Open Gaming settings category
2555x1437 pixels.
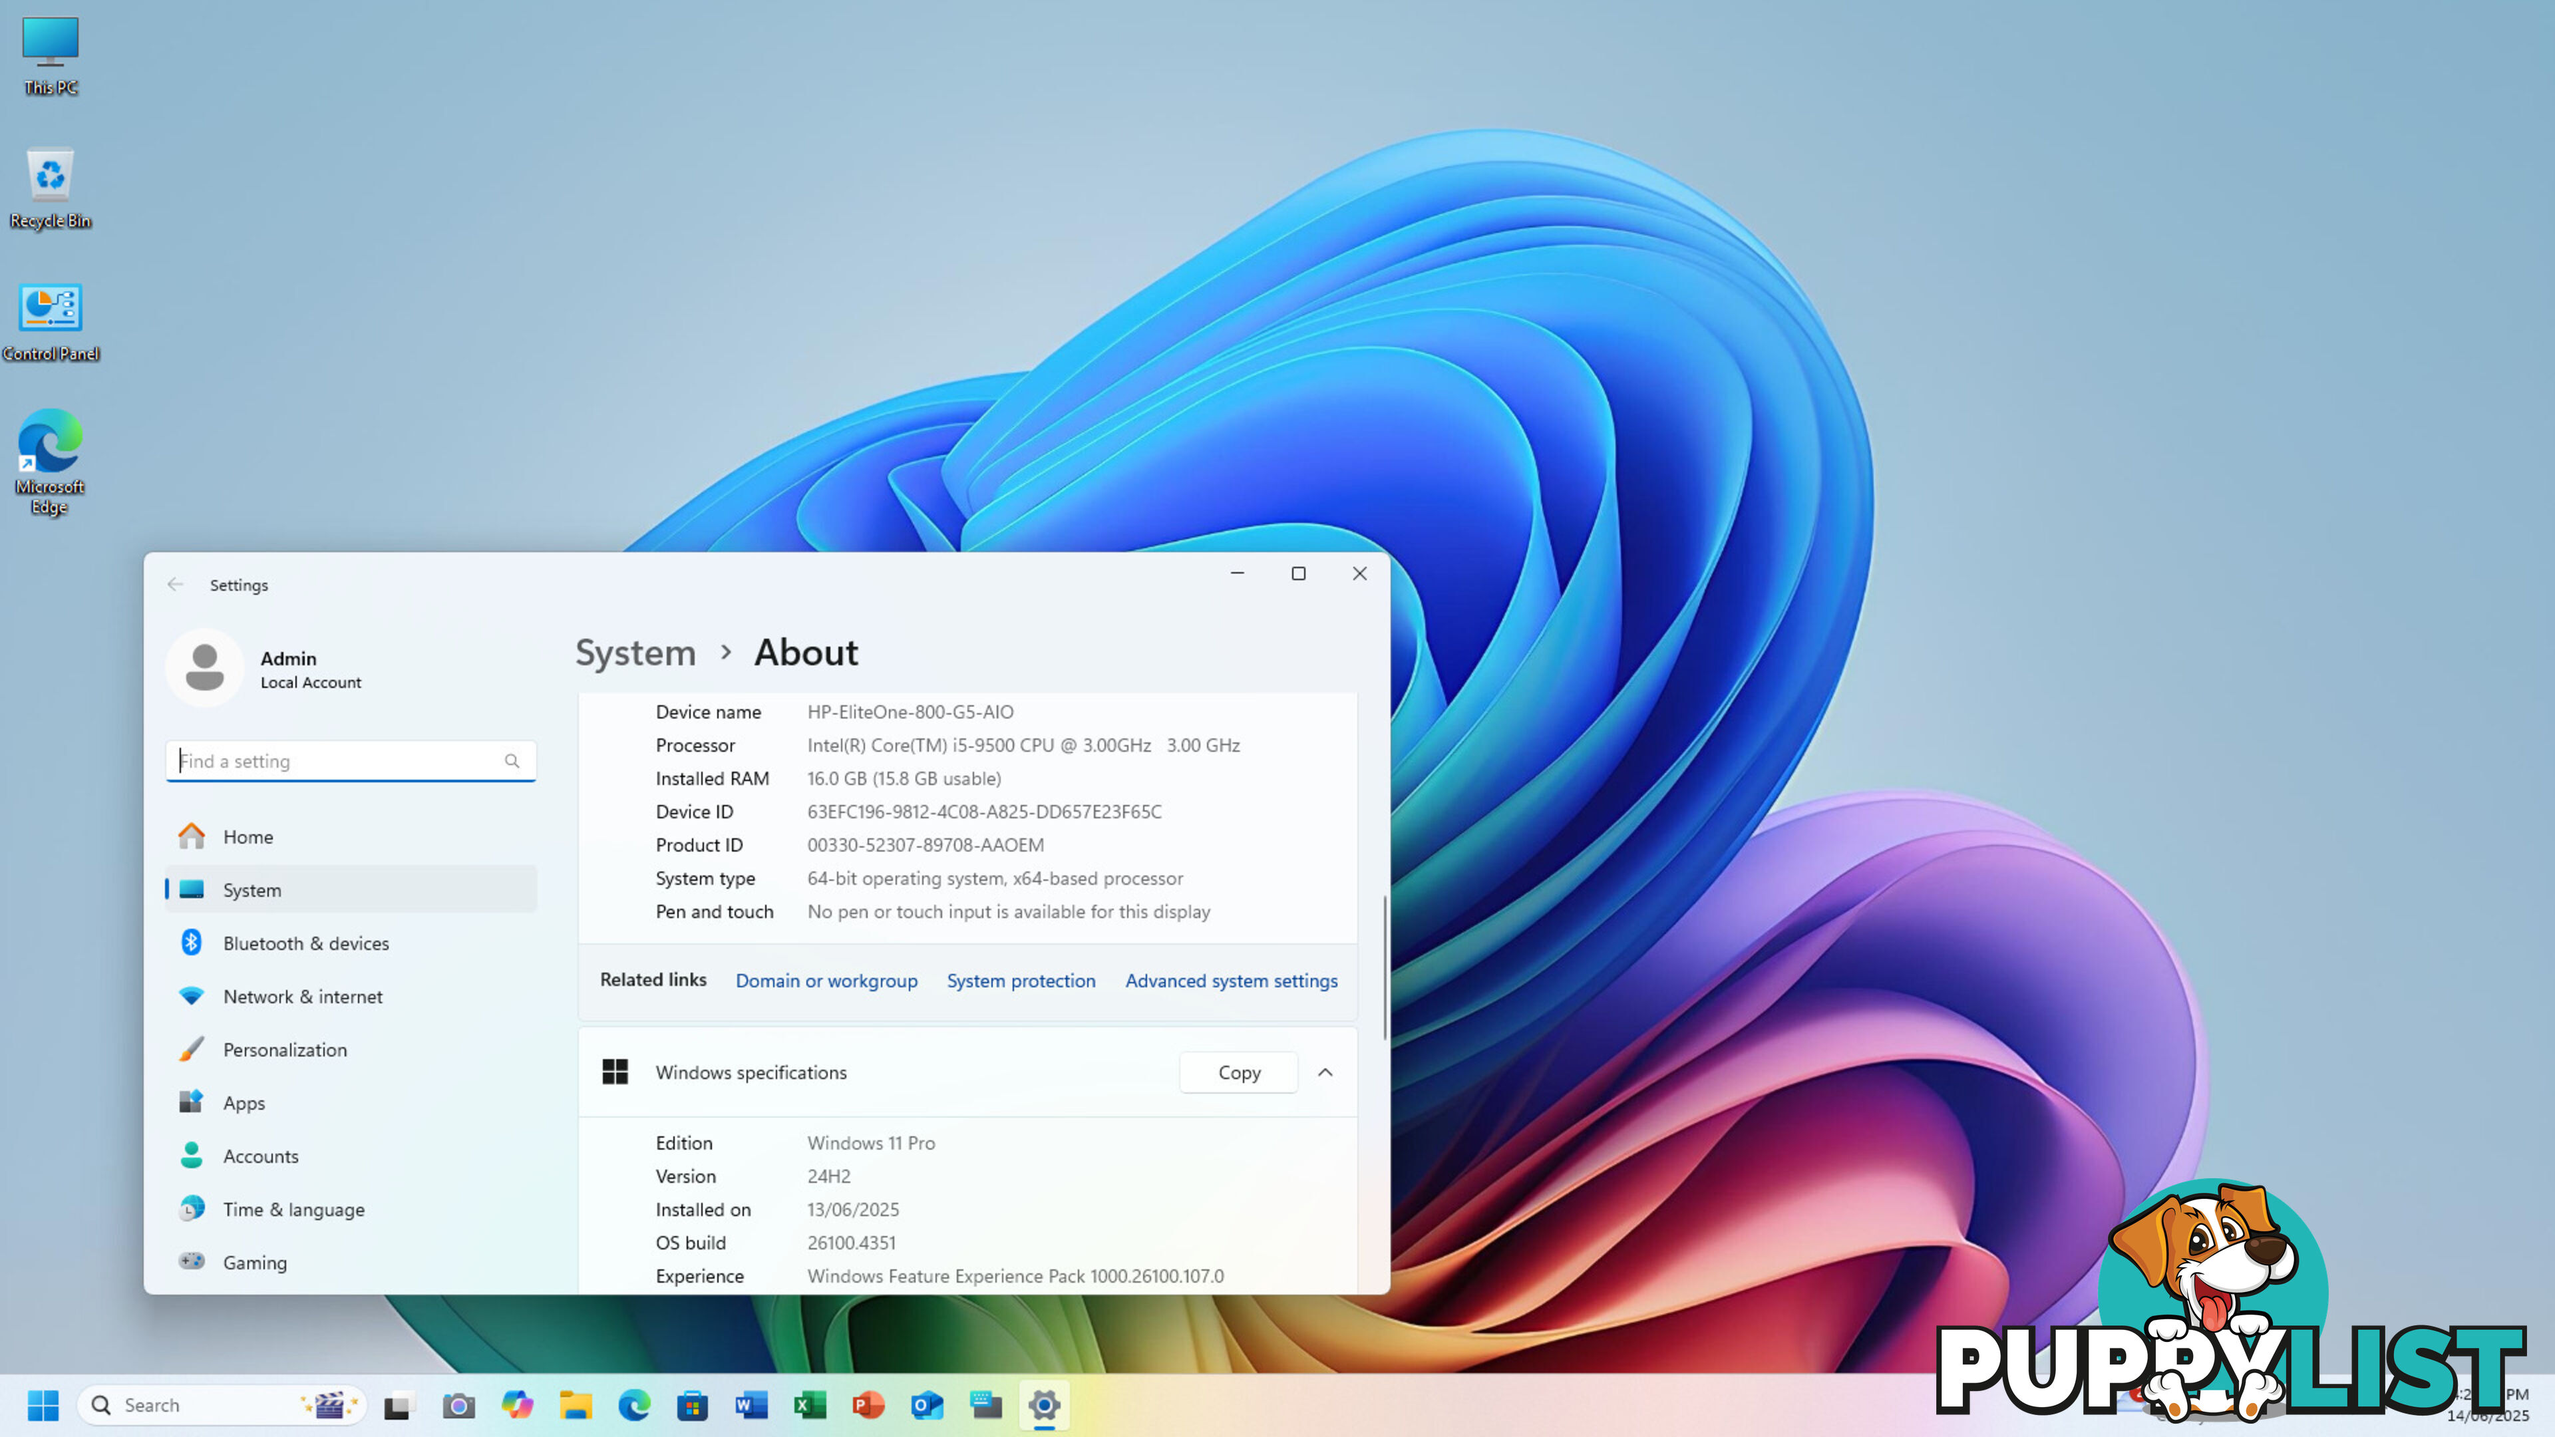tap(351, 1263)
